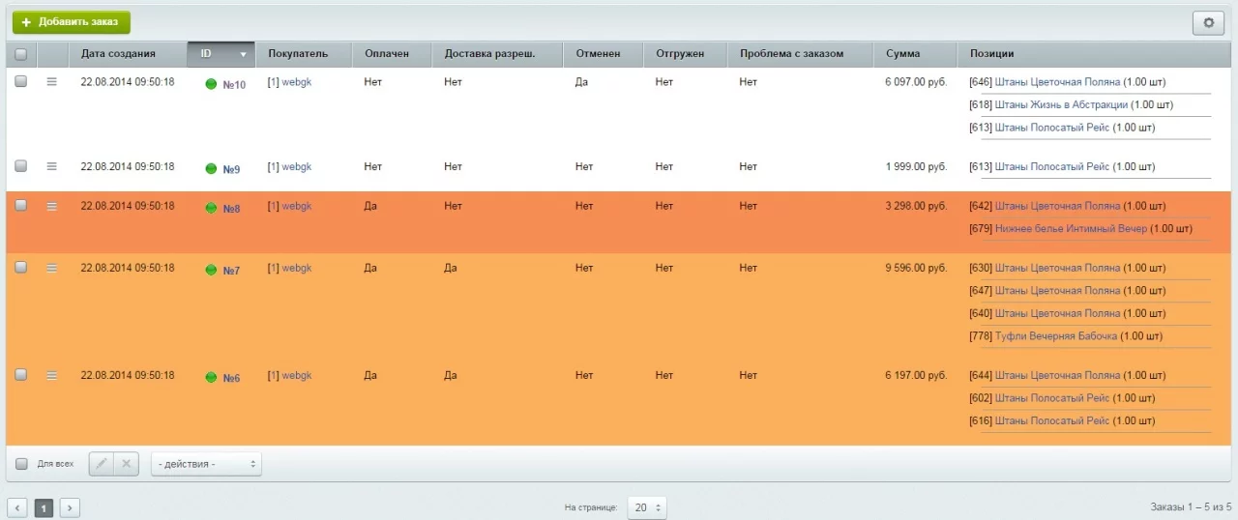Sort by the "Дата создания" column header
Image resolution: width=1238 pixels, height=520 pixels.
pos(118,54)
